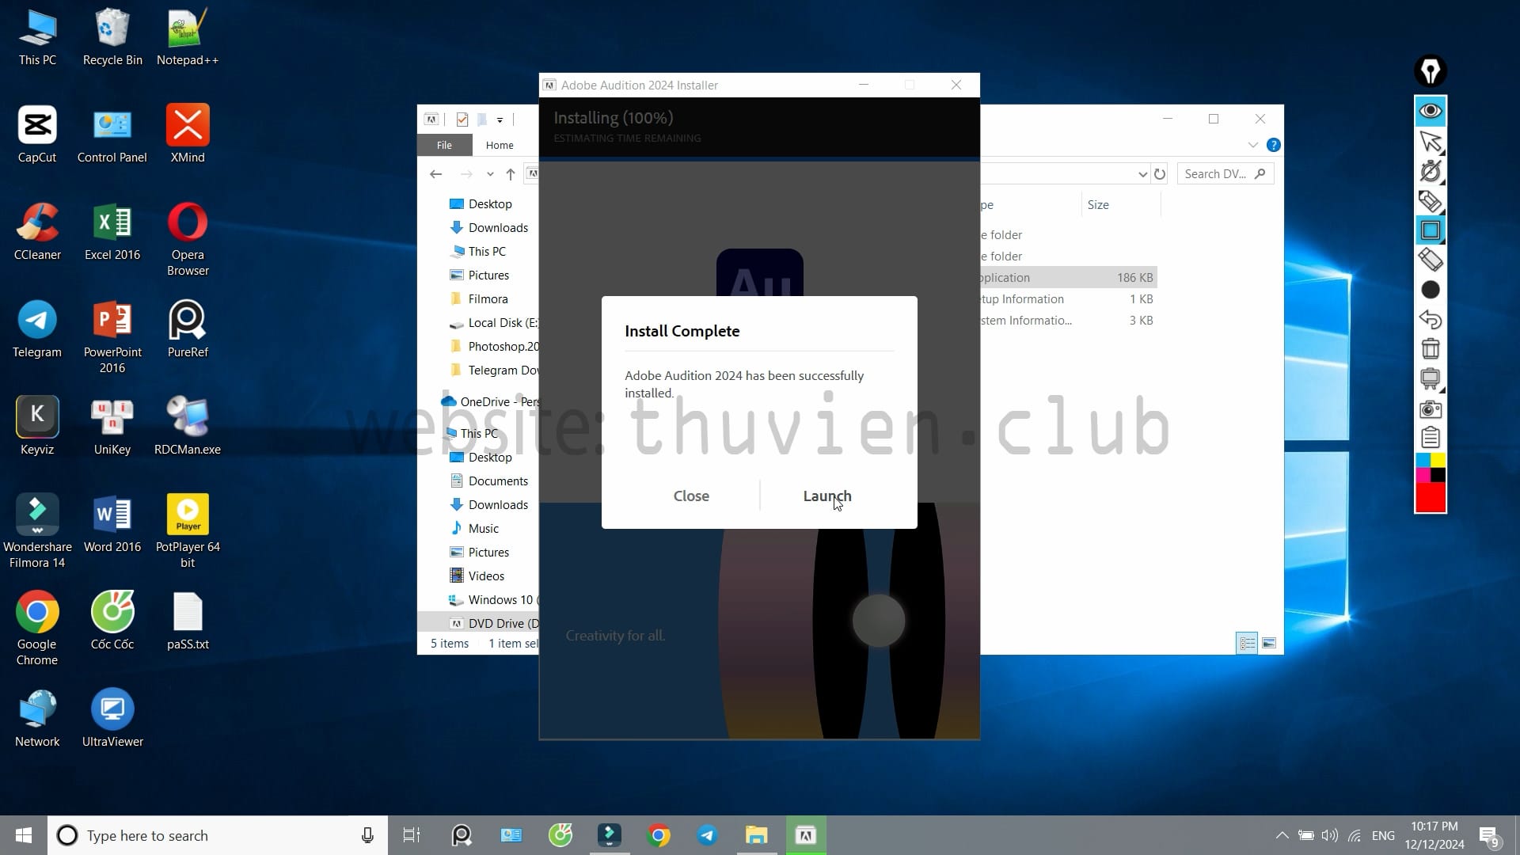Image resolution: width=1520 pixels, height=855 pixels.
Task: Open Wondershare Filmora 14 desktop icon
Action: (x=37, y=531)
